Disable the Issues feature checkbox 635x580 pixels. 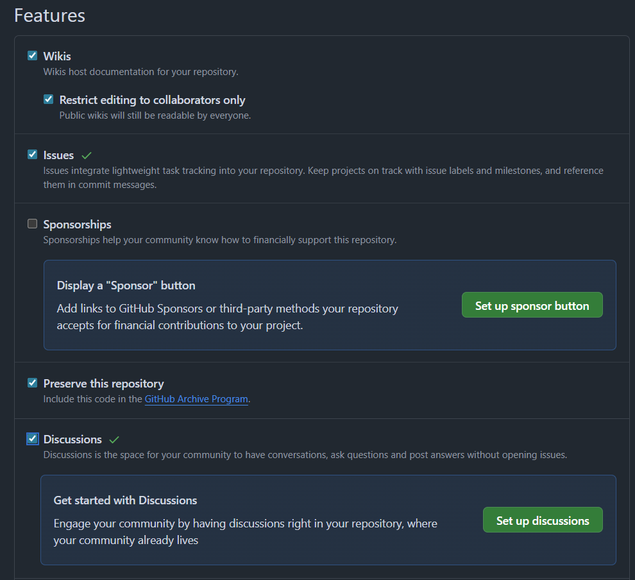coord(33,155)
